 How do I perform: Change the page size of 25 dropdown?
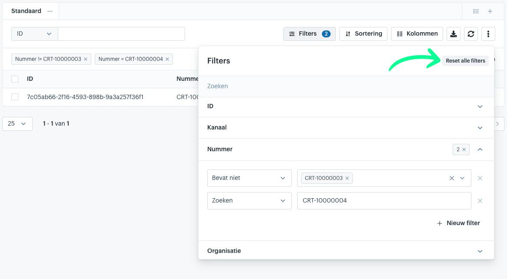pyautogui.click(x=17, y=124)
